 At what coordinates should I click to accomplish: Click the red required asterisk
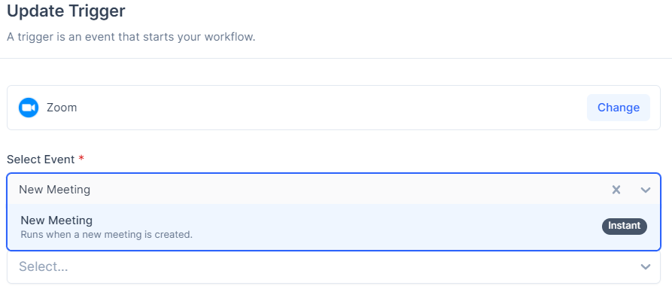[81, 159]
